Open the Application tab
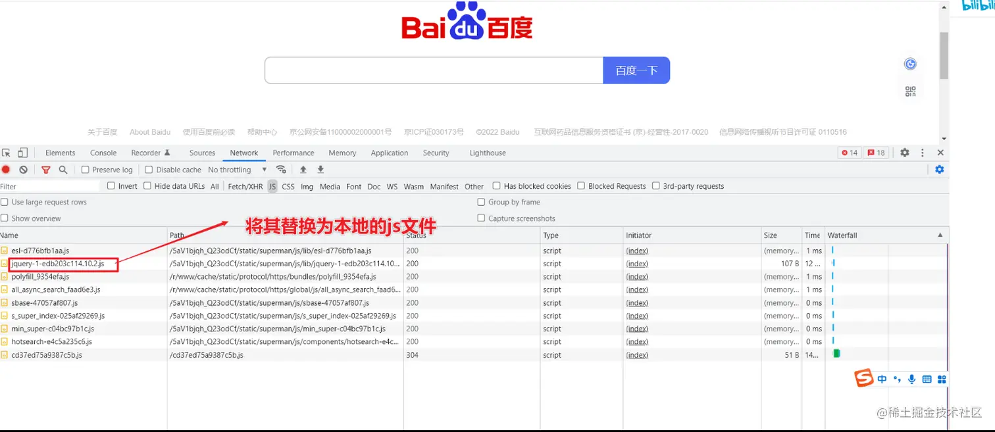 click(x=390, y=153)
